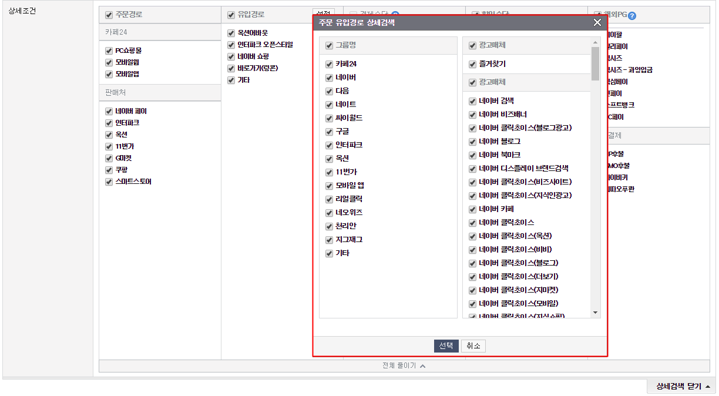Toggle 네이버 클릭초이스(비비) checkbox
Image resolution: width=719 pixels, height=396 pixels.
472,250
